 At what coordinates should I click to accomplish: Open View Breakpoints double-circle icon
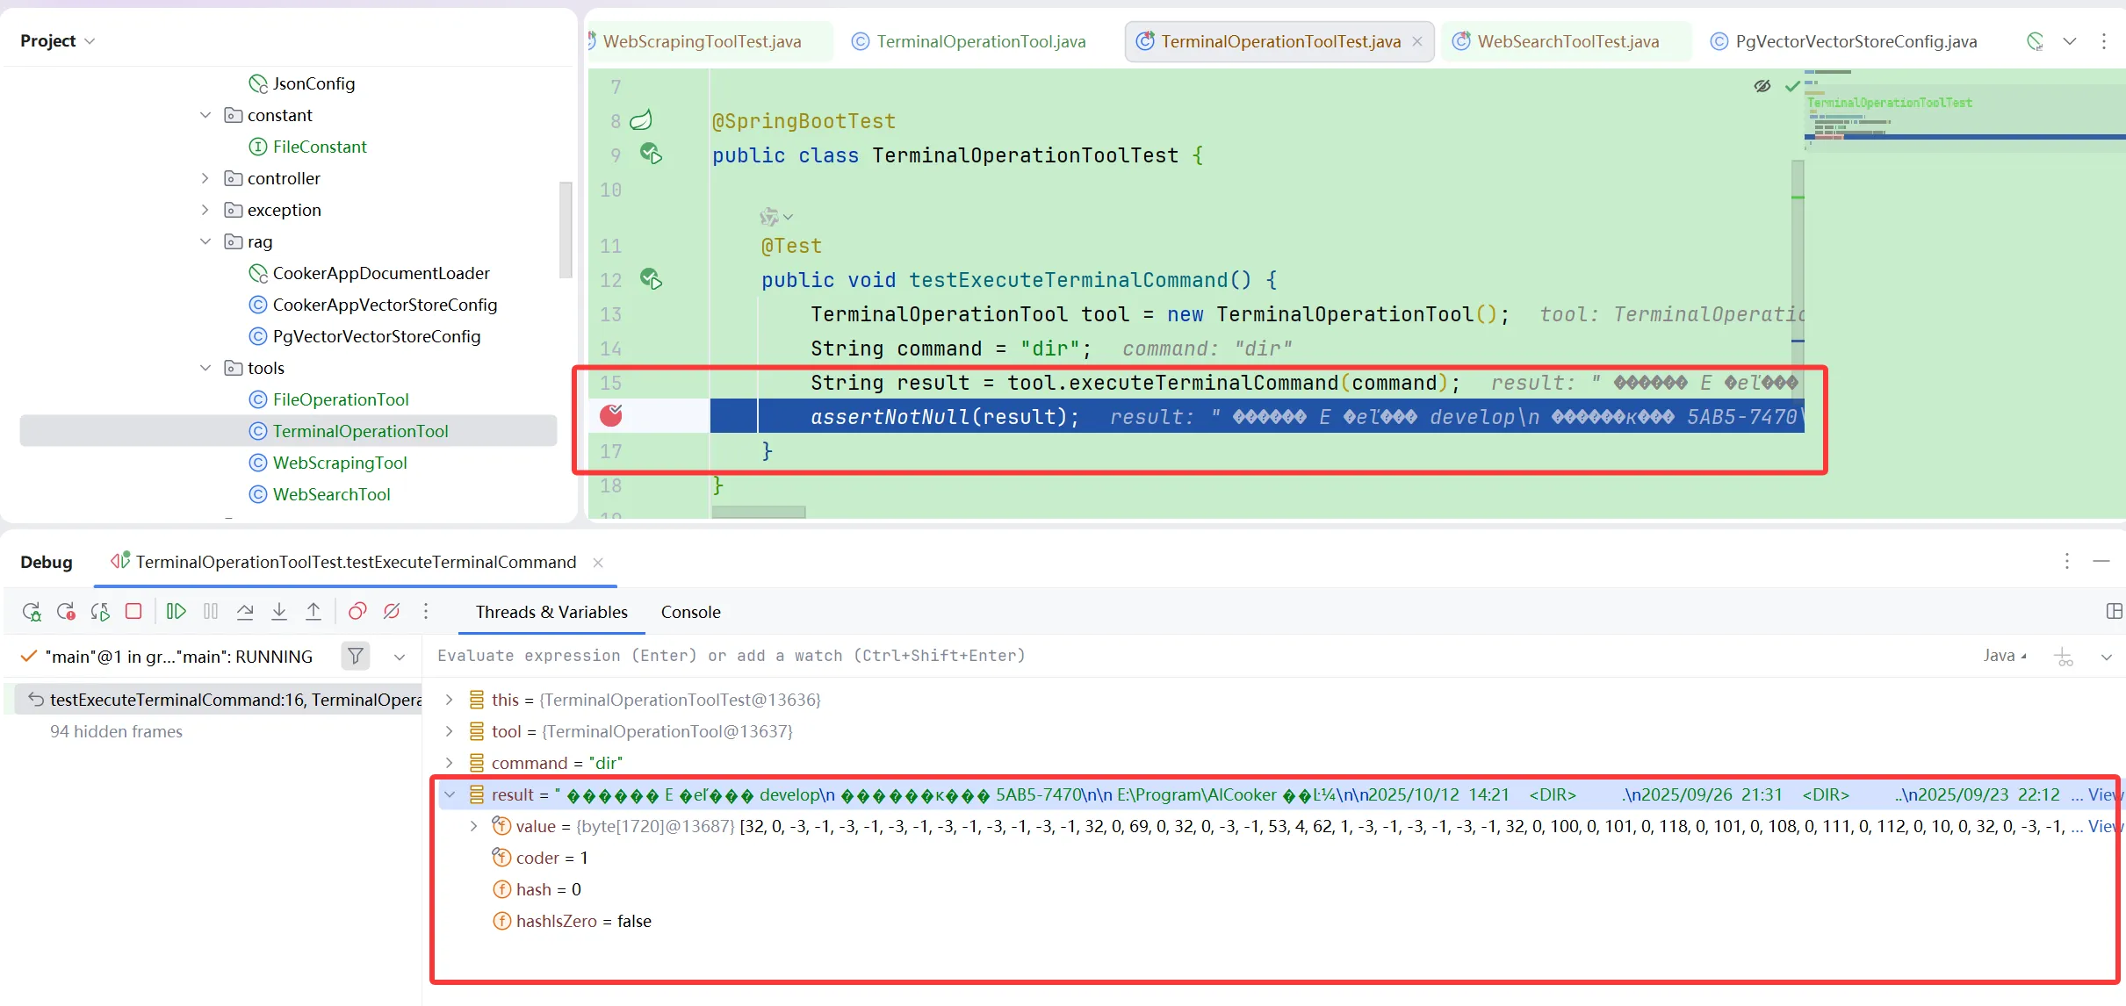[357, 612]
